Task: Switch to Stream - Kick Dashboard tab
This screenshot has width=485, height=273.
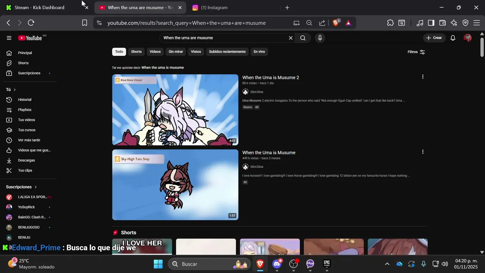Action: 39,8
